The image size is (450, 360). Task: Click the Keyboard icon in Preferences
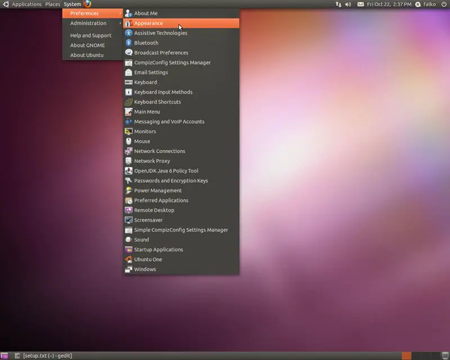(x=129, y=82)
